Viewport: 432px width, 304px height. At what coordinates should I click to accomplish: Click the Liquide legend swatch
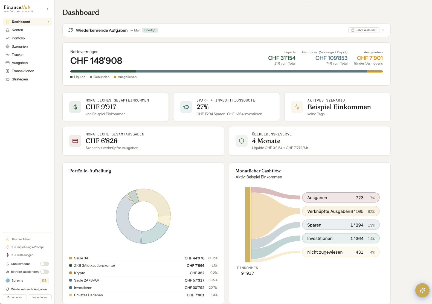pos(71,77)
